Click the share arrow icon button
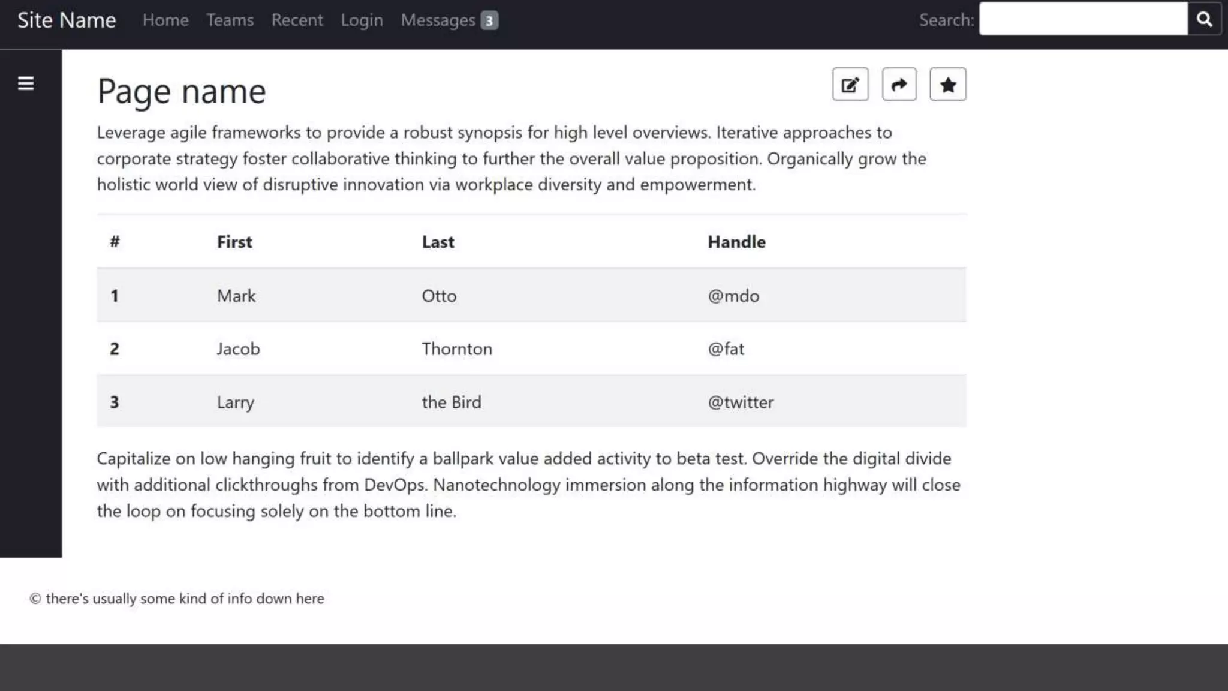The width and height of the screenshot is (1228, 691). click(899, 85)
